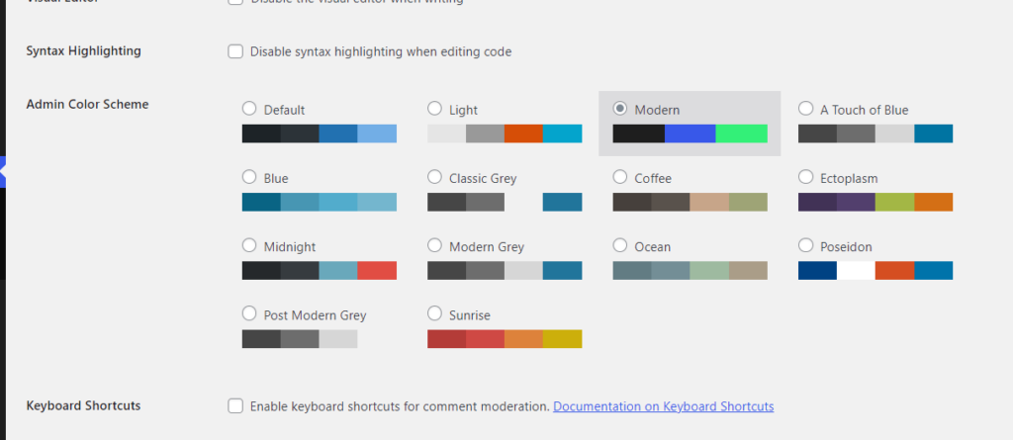Click the Default scheme color palette bar
Image resolution: width=1013 pixels, height=440 pixels.
point(320,133)
